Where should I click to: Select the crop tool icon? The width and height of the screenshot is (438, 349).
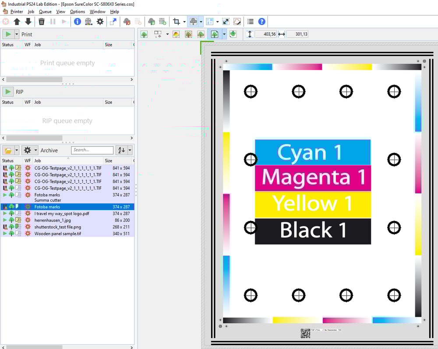177,21
